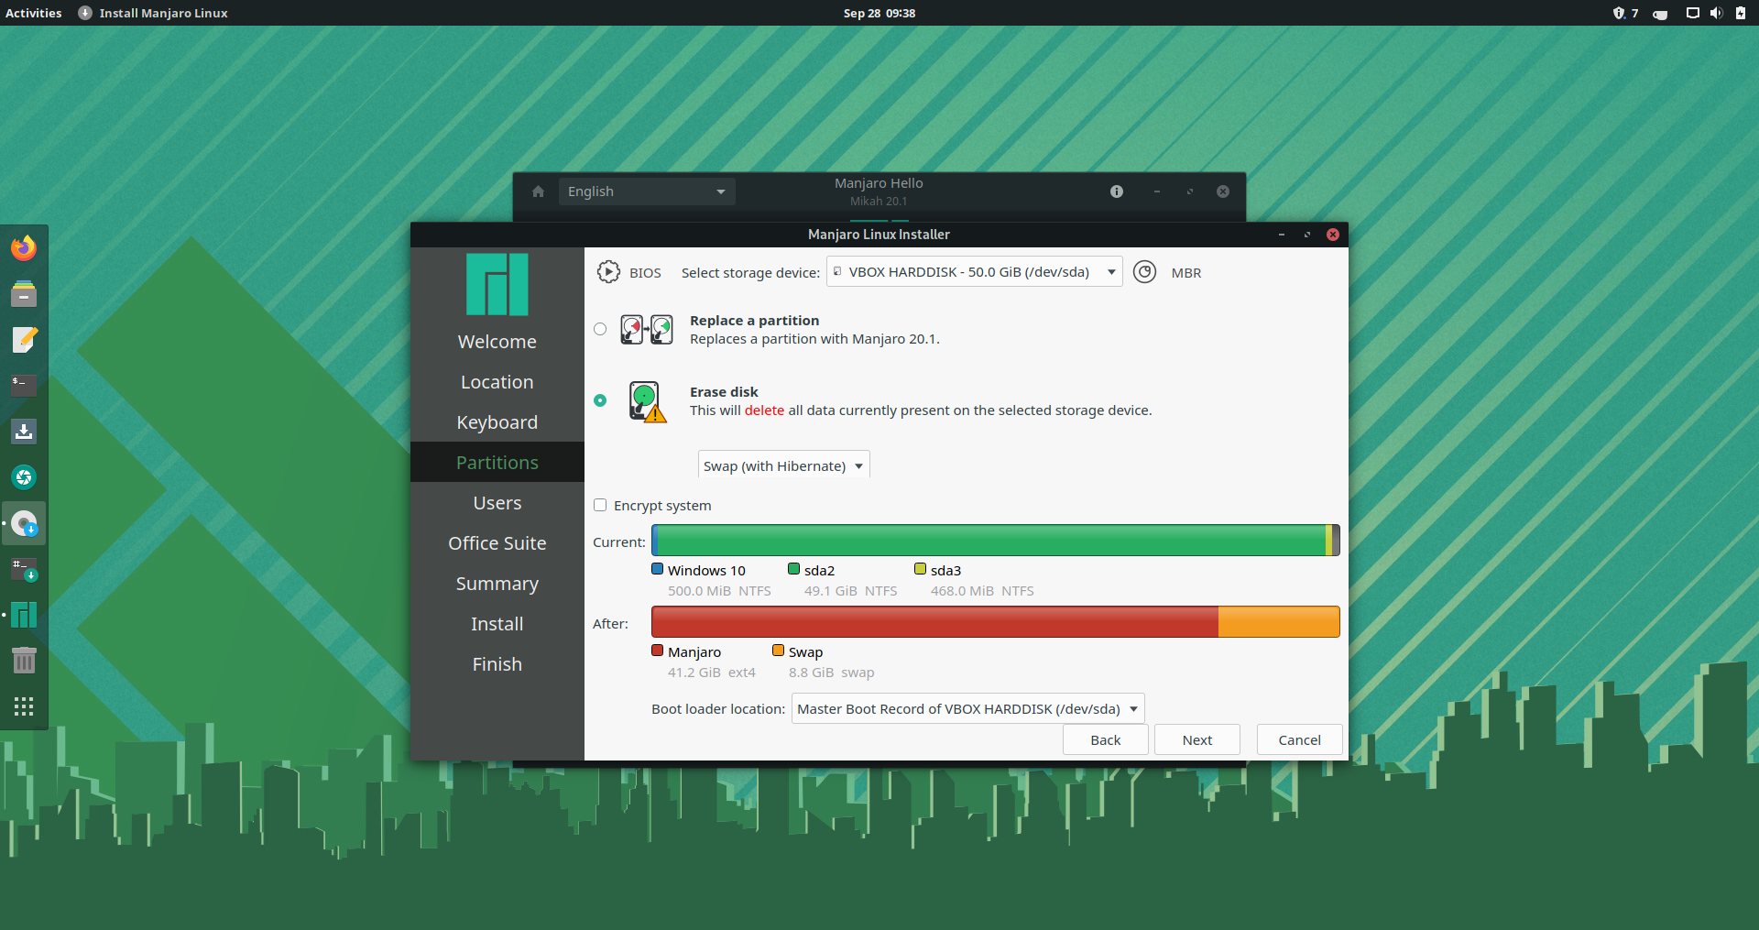Click green sda2 segment in Current bar

991,540
